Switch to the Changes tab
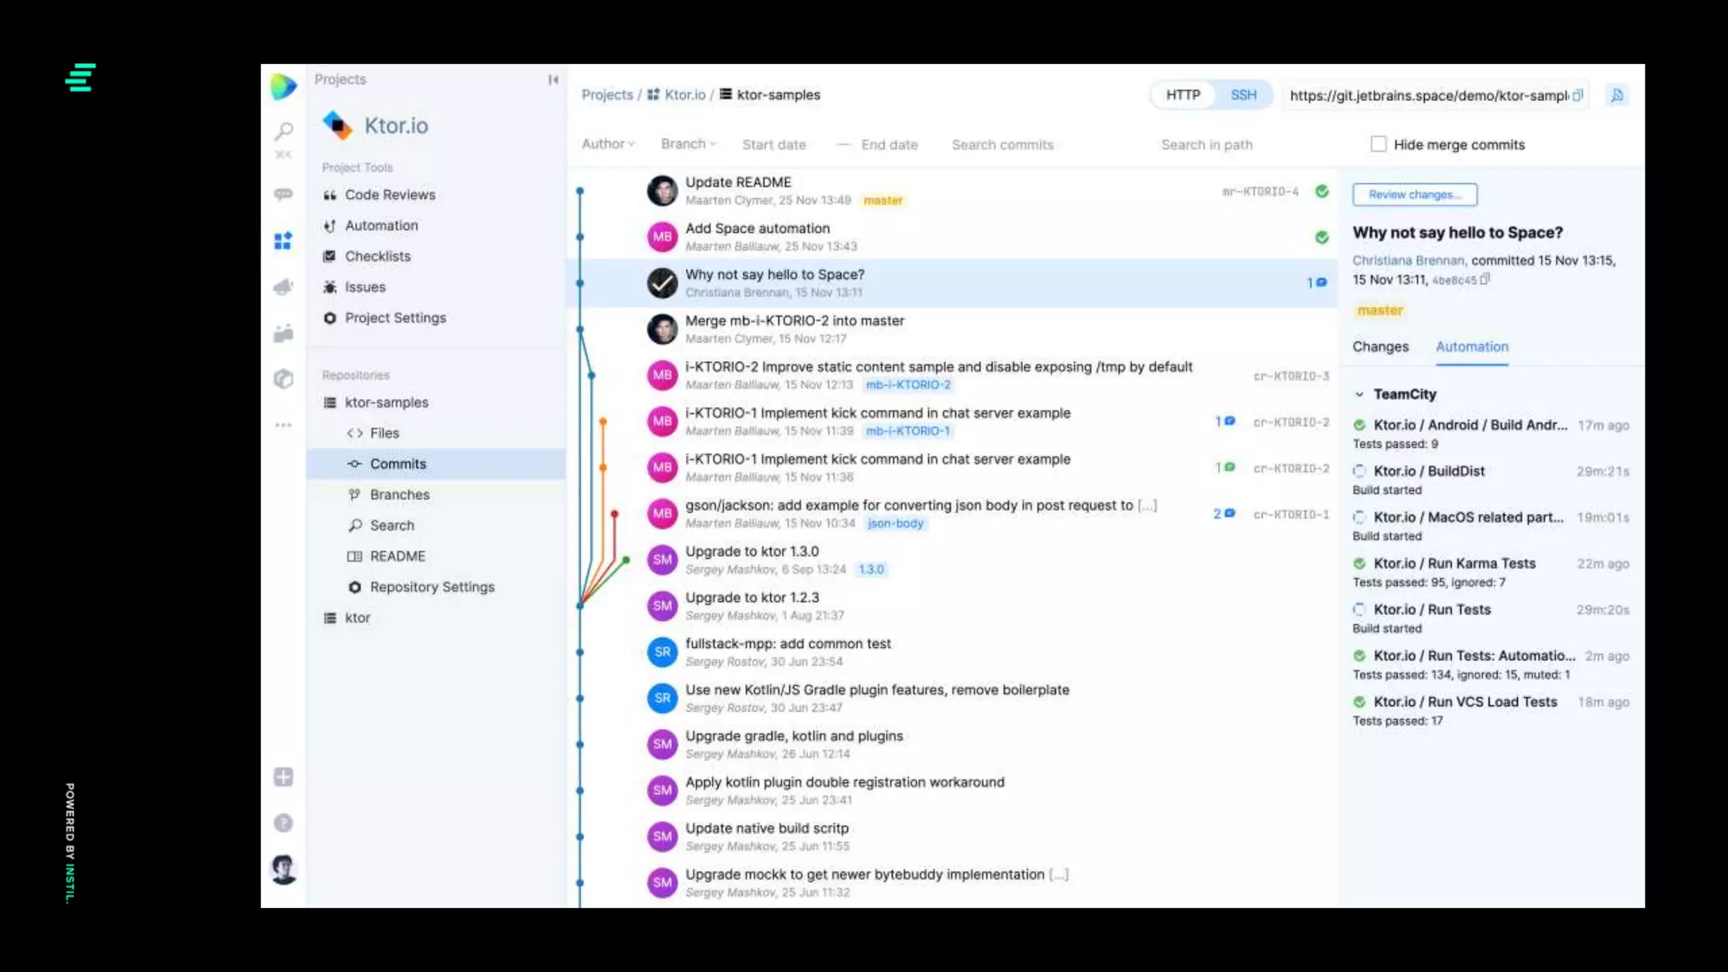The width and height of the screenshot is (1728, 972). [x=1380, y=347]
